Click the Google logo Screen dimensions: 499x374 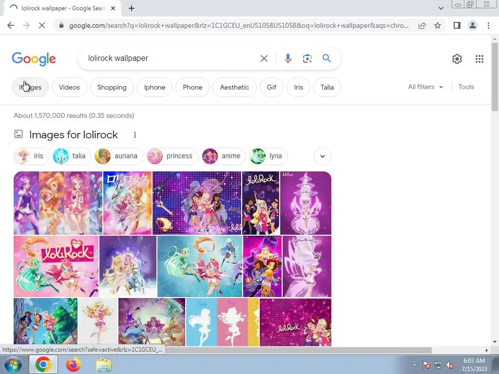pyautogui.click(x=34, y=59)
